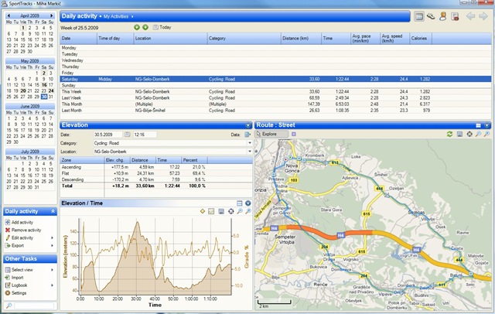This screenshot has height=314, width=495.
Task: Click the Today button
Action: 162,27
